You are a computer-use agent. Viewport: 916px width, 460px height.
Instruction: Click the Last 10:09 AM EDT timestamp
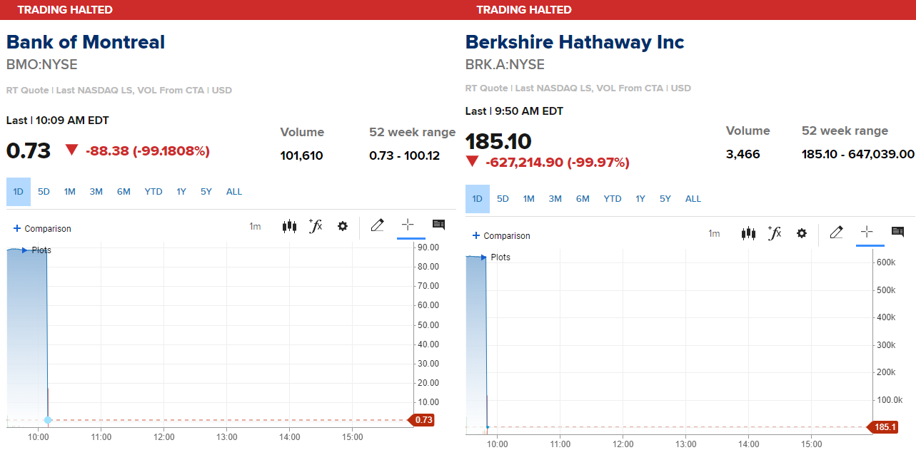point(58,121)
